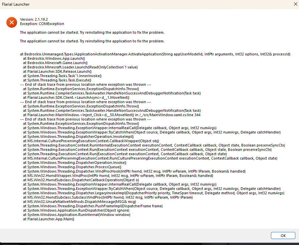299x245 pixels.
Task: Close the Flarial Launcher error dialog
Action: (x=295, y=4)
